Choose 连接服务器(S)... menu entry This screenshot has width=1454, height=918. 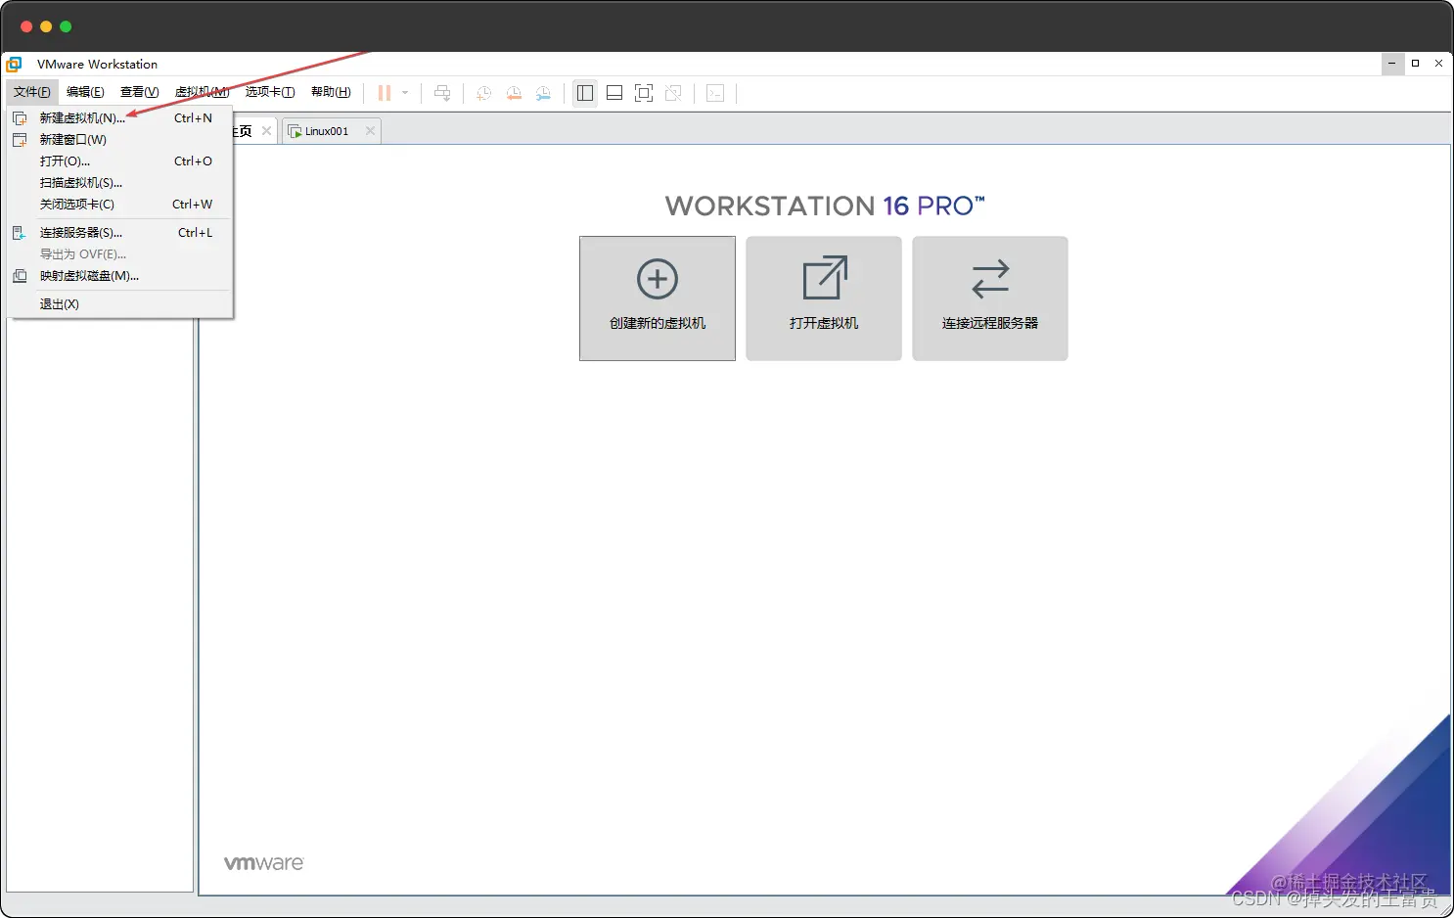pyautogui.click(x=120, y=233)
